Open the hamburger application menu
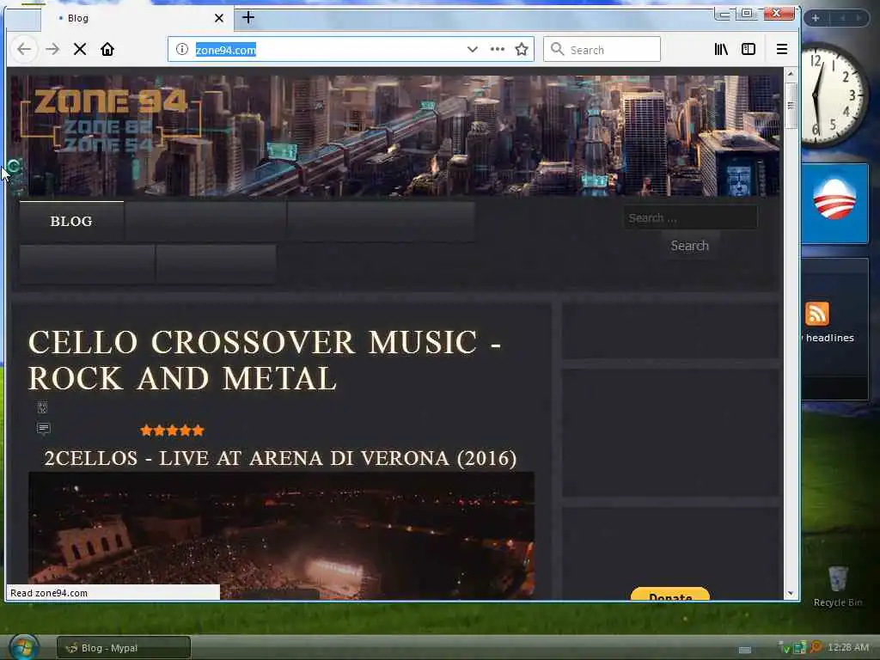This screenshot has width=880, height=660. click(x=782, y=49)
